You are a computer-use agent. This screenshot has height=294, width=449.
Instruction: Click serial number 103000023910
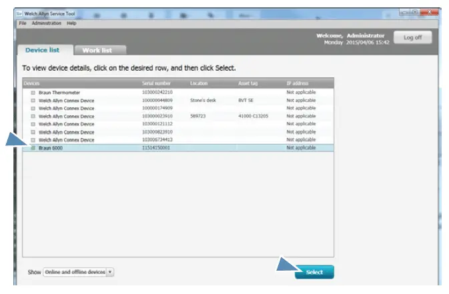coord(157,116)
